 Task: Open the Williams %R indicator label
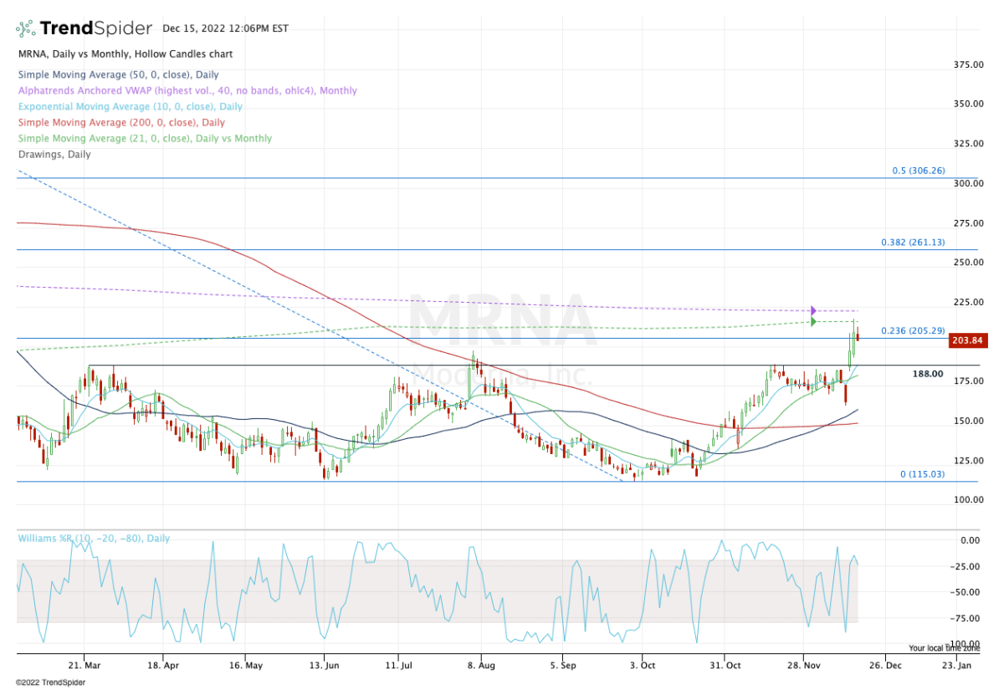tap(93, 539)
